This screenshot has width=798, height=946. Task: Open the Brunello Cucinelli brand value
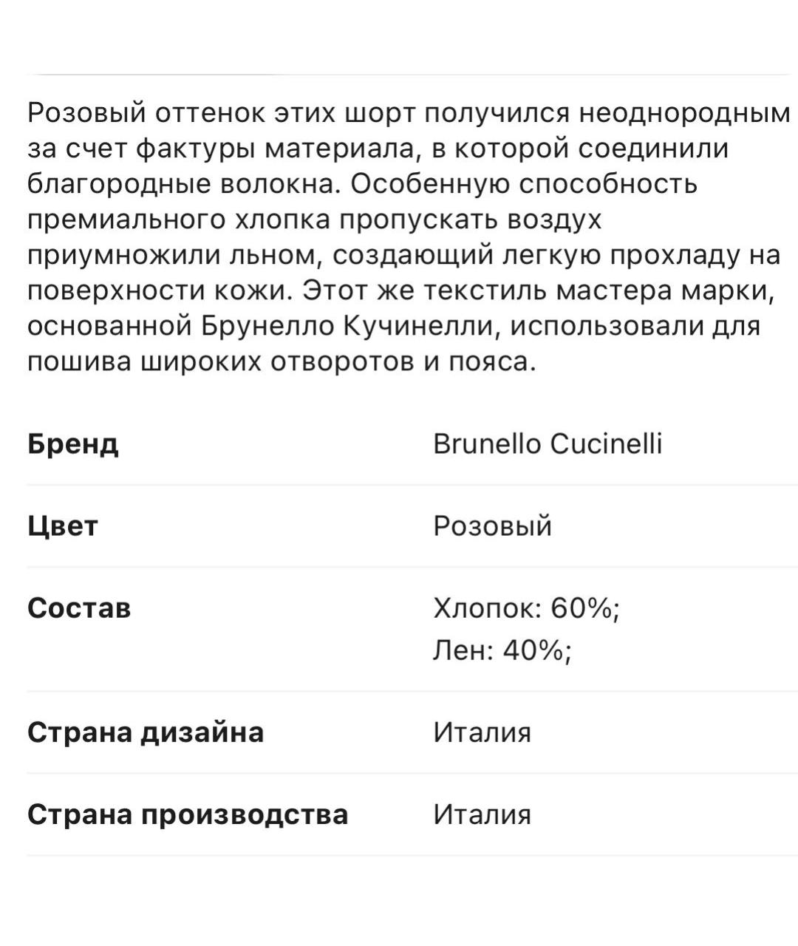548,444
